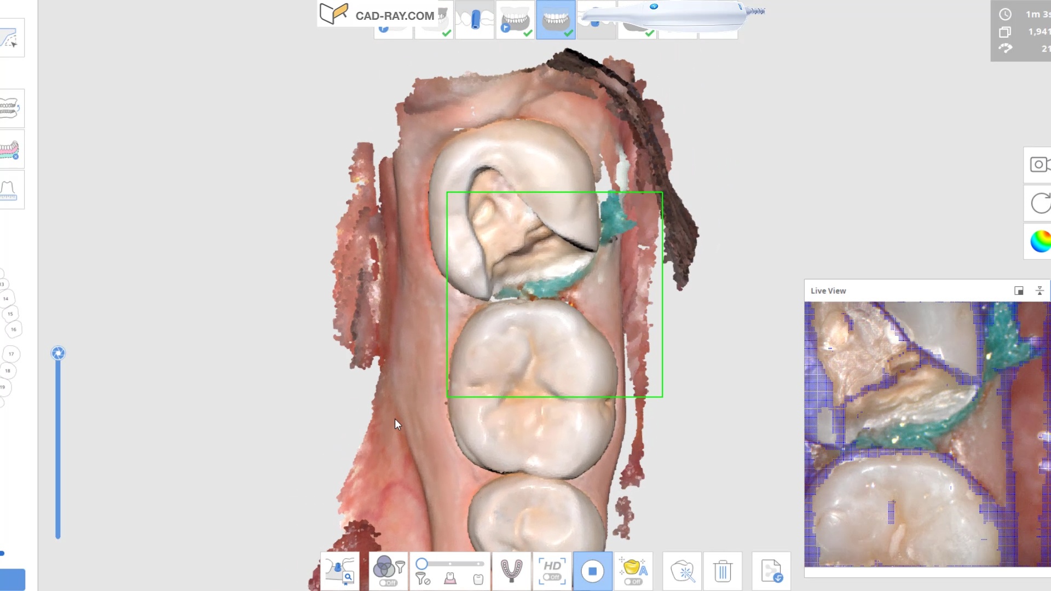The width and height of the screenshot is (1051, 591).
Task: Open the scan body library search tool
Action: tap(340, 571)
